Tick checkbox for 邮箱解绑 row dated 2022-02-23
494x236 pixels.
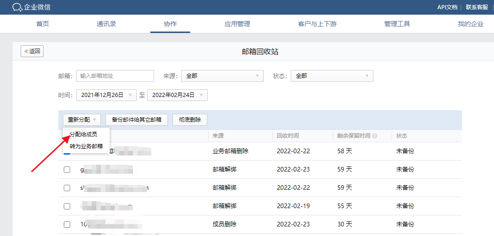(x=67, y=170)
